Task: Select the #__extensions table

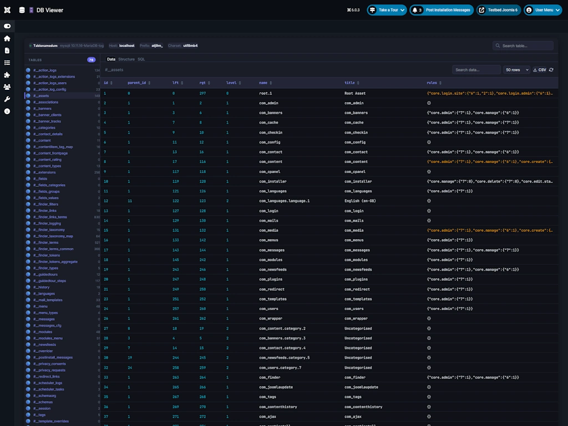Action: (x=62, y=173)
